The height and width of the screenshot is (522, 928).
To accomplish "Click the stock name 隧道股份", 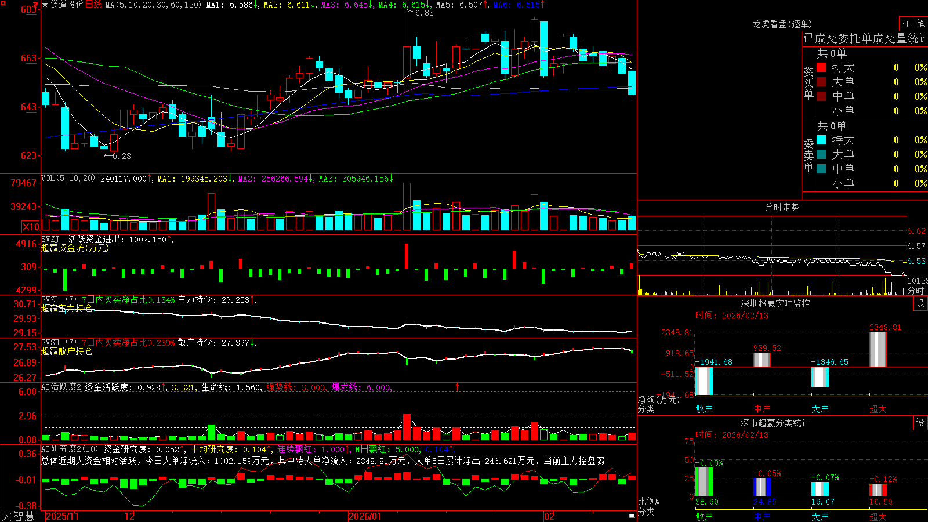I will click(66, 5).
